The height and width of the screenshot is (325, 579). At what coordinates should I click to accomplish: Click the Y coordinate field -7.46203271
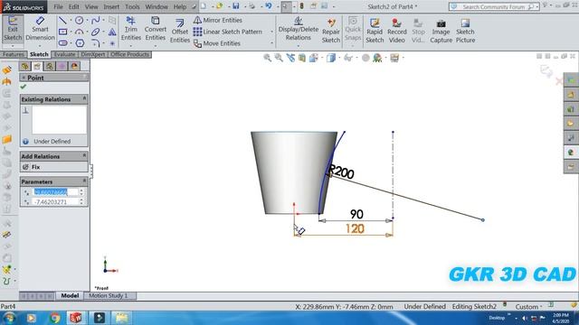point(56,202)
